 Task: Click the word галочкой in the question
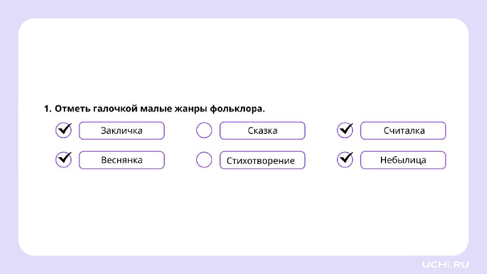[115, 109]
